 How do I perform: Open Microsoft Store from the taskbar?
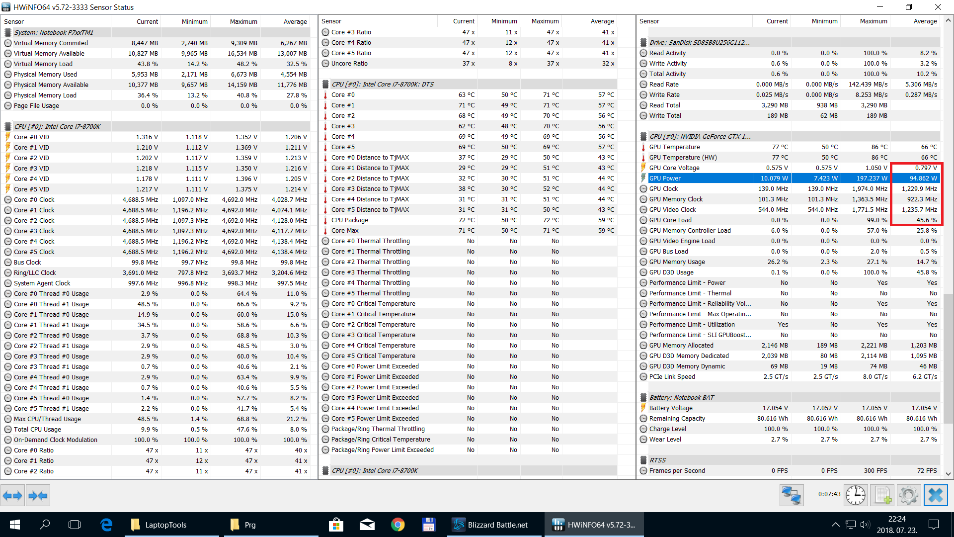[336, 525]
